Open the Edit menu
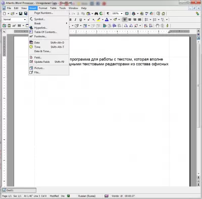202x199 pixels. pyautogui.click(x=16, y=8)
